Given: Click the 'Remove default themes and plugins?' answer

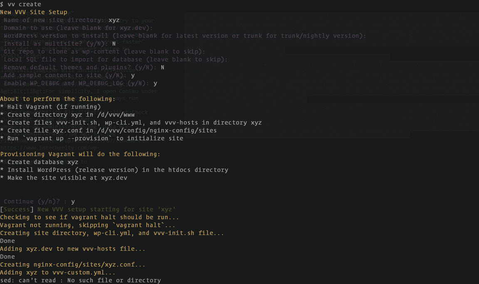Looking at the screenshot, I should [x=163, y=67].
